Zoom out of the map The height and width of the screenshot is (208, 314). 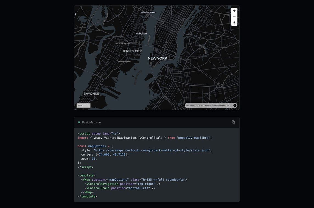[x=234, y=17]
